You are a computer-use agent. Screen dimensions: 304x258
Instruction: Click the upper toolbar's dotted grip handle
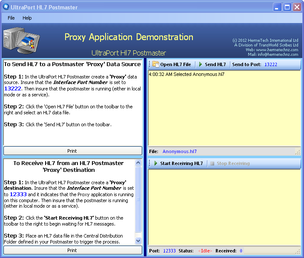150,64
